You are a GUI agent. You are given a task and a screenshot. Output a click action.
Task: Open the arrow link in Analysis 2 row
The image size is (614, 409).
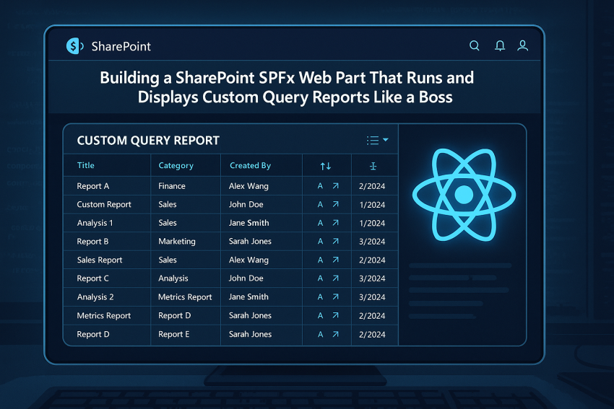pos(336,296)
